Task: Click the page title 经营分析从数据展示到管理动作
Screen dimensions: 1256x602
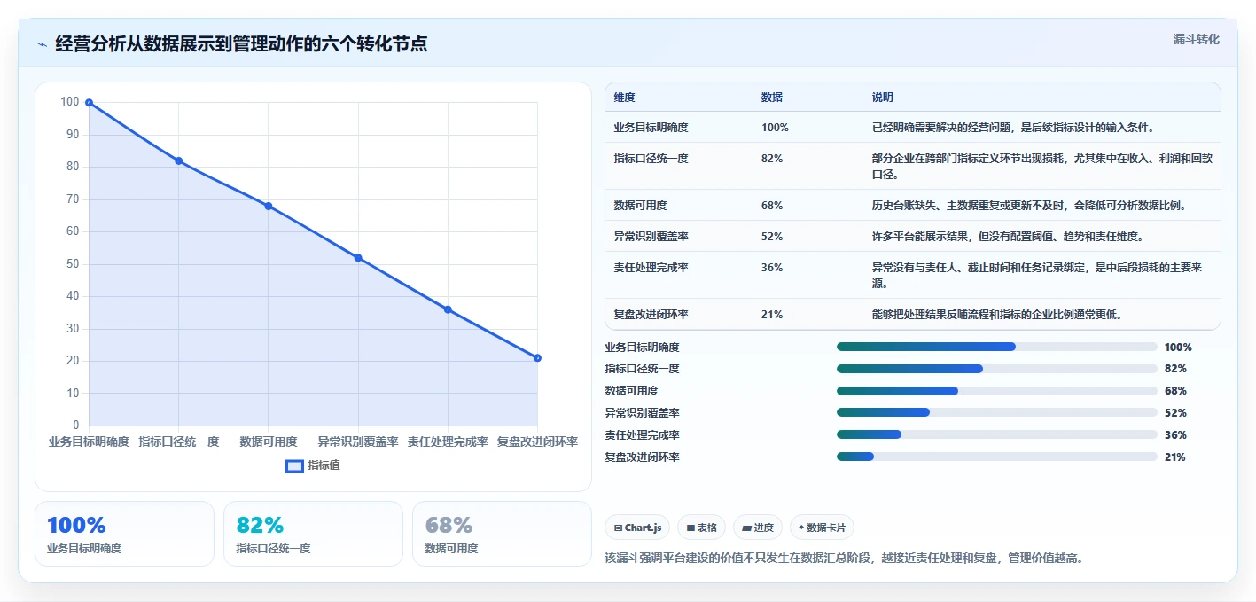Action: (x=241, y=43)
